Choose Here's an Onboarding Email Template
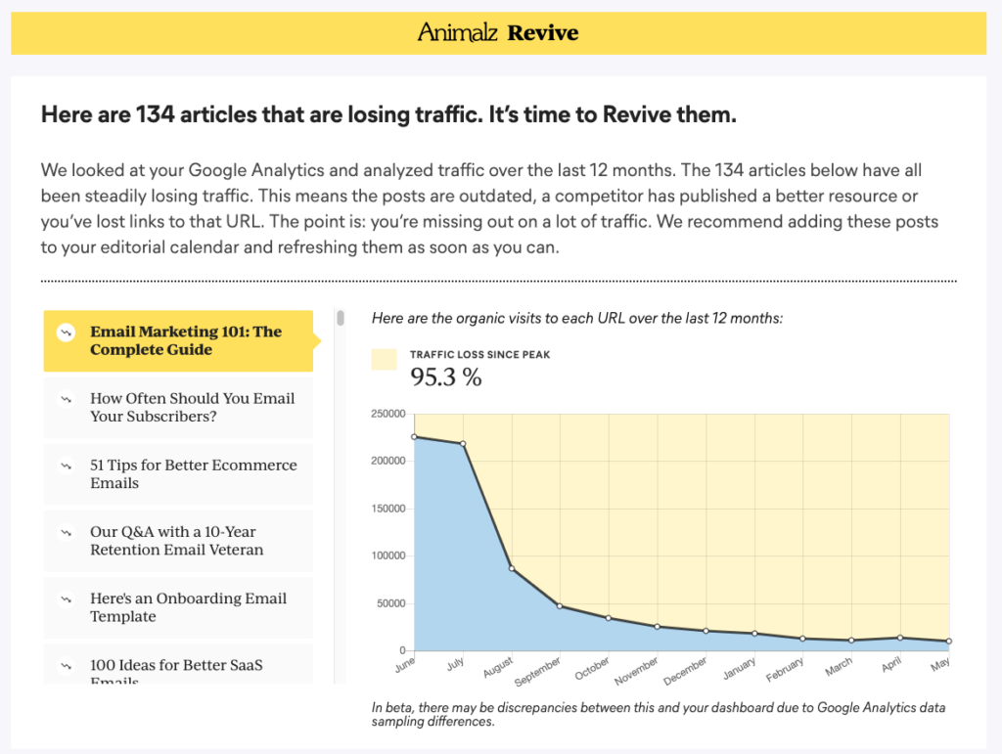 [x=188, y=607]
